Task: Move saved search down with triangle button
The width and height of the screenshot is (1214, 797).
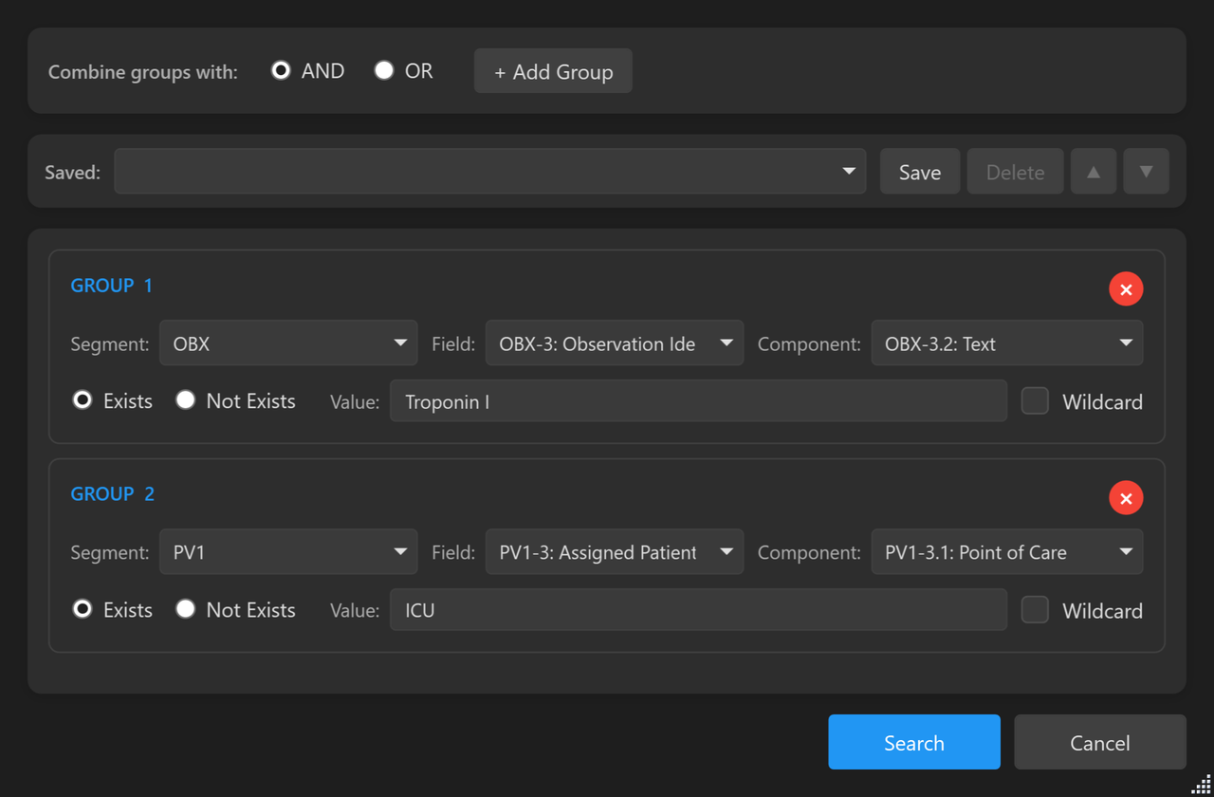Action: [x=1146, y=172]
